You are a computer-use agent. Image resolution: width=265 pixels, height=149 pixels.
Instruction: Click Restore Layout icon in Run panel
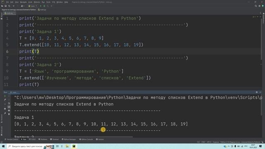(5, 108)
